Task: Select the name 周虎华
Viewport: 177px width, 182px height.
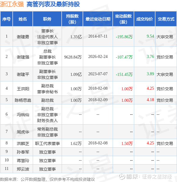Action: click(23, 132)
